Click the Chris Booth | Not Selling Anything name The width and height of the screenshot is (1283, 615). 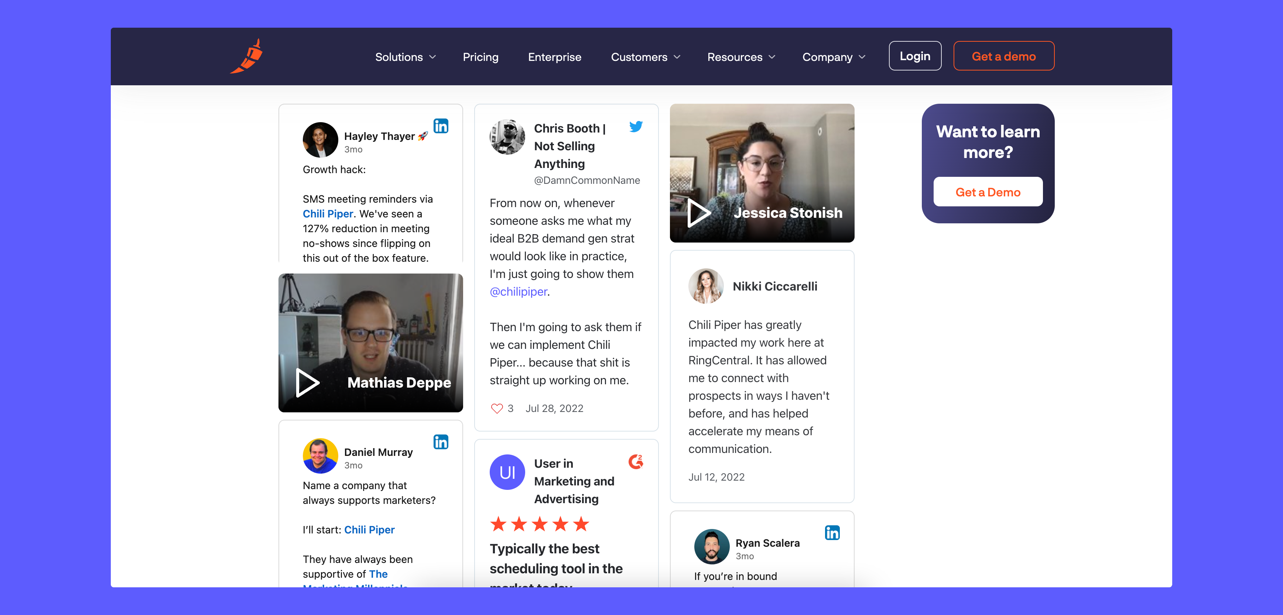coord(569,146)
